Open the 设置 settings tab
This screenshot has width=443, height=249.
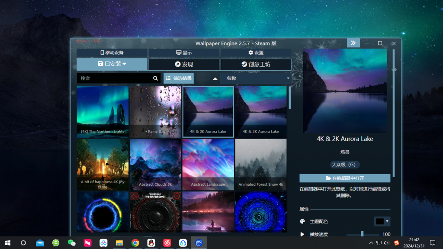(x=256, y=53)
